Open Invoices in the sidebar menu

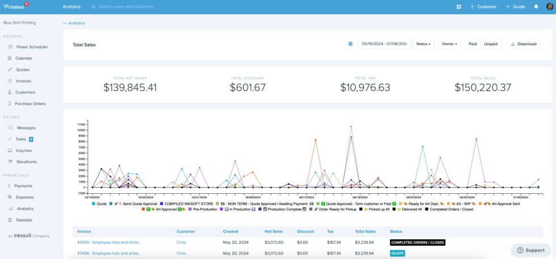23,81
